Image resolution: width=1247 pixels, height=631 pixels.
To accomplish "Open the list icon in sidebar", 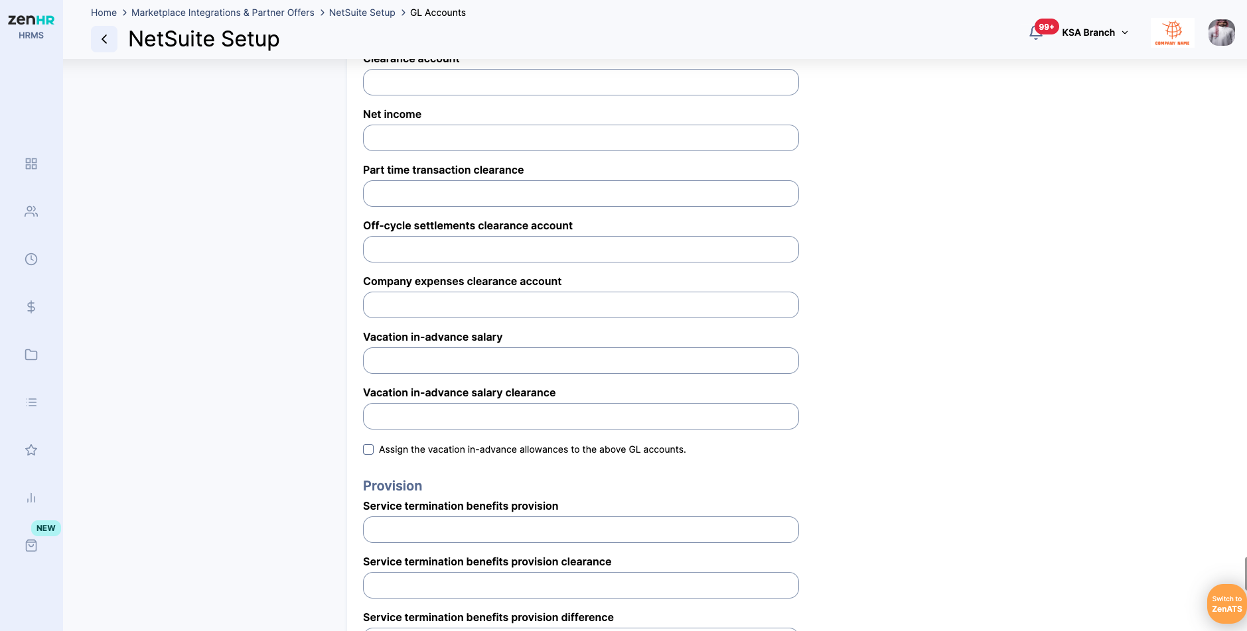I will point(31,402).
